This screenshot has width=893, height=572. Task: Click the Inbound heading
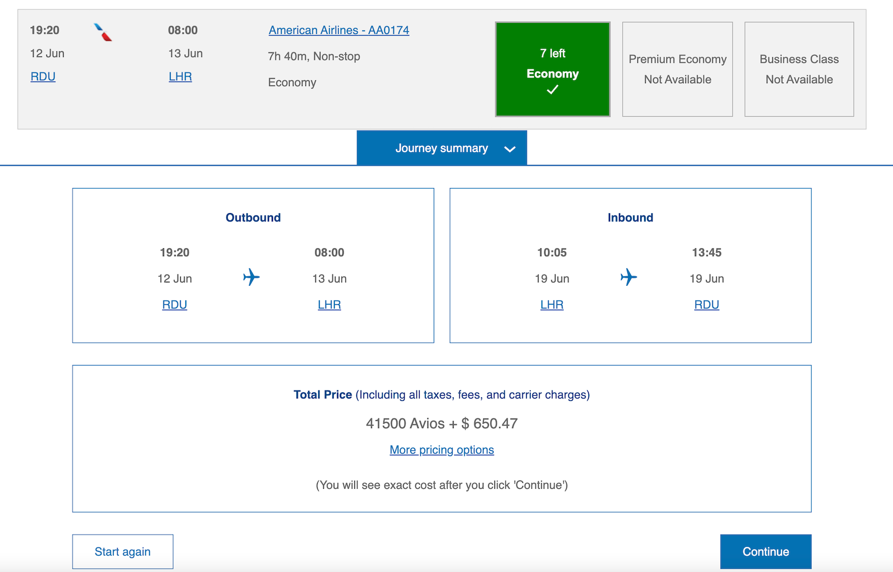[630, 218]
